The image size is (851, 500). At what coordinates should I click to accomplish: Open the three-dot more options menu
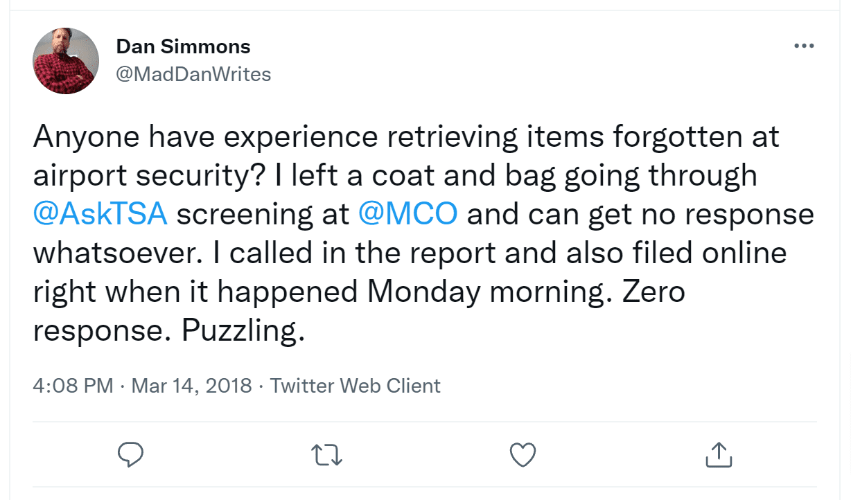click(x=804, y=46)
